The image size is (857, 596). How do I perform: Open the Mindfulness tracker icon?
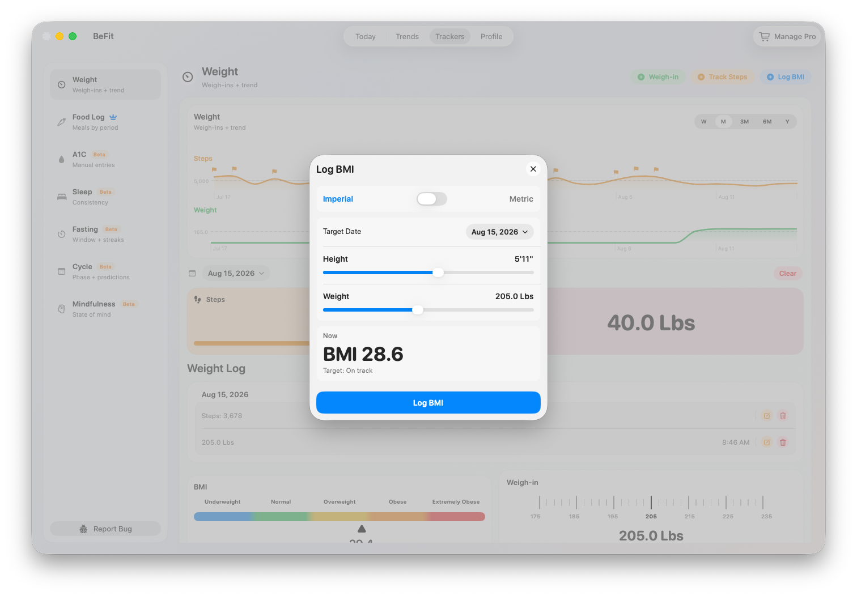point(62,309)
